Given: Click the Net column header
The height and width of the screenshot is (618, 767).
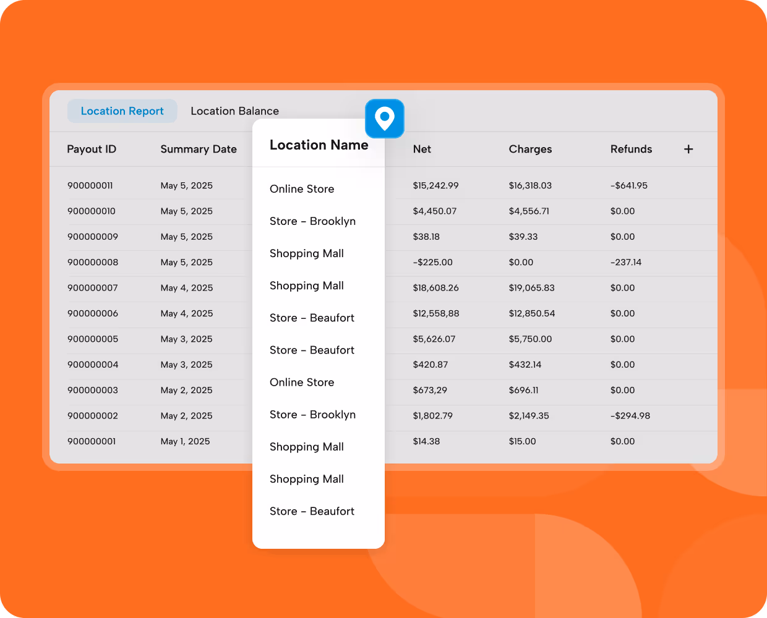Looking at the screenshot, I should click(422, 149).
